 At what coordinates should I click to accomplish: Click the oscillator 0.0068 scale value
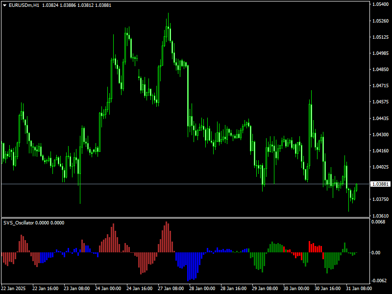coord(378,222)
